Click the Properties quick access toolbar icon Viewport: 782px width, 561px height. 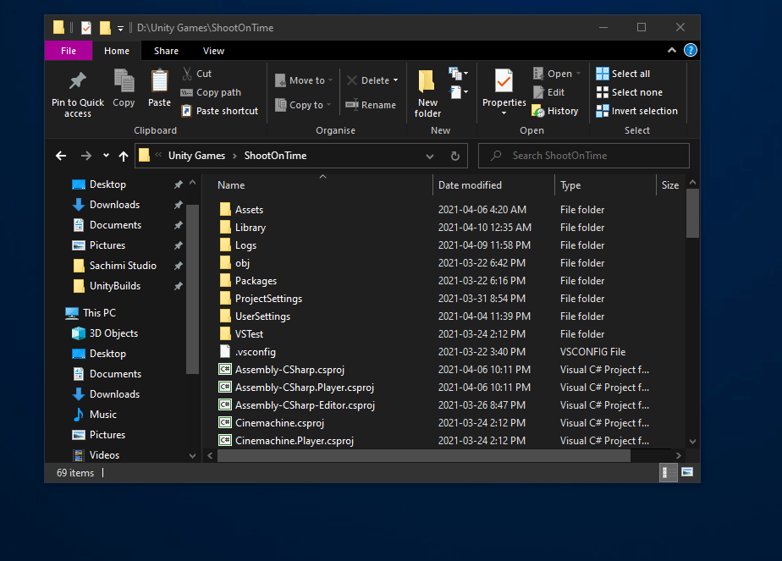pos(85,27)
